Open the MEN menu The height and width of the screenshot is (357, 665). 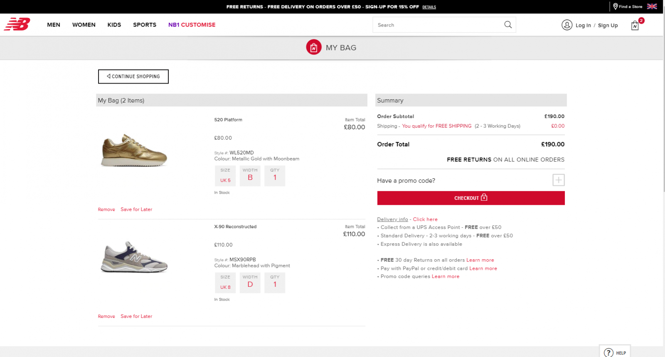point(54,25)
